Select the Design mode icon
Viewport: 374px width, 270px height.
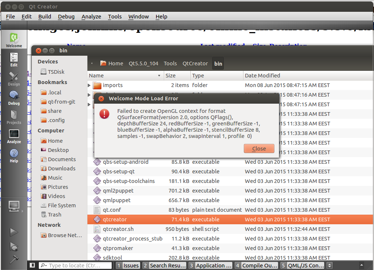14,79
